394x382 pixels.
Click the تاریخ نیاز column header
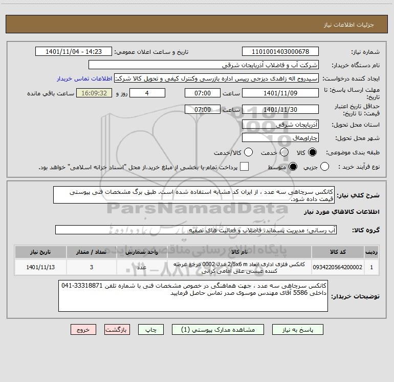coord(40,252)
